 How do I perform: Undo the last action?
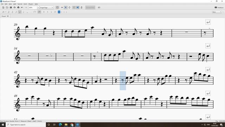[22, 7]
